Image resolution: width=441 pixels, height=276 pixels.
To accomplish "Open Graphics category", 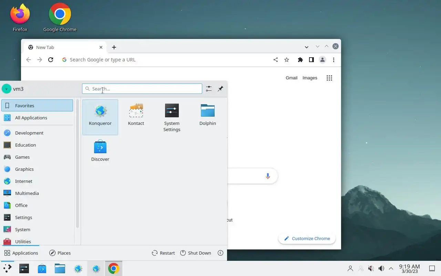I will (37, 169).
